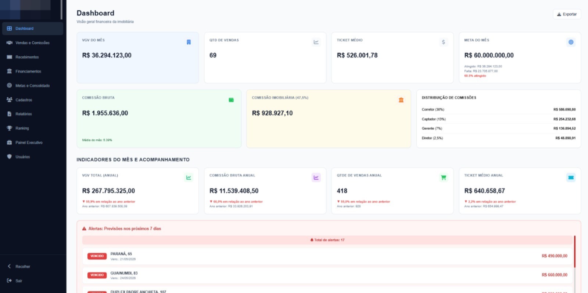Go to Usuários in the sidebar

point(32,157)
